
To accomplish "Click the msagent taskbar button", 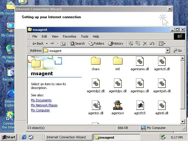I will (x=117, y=137).
